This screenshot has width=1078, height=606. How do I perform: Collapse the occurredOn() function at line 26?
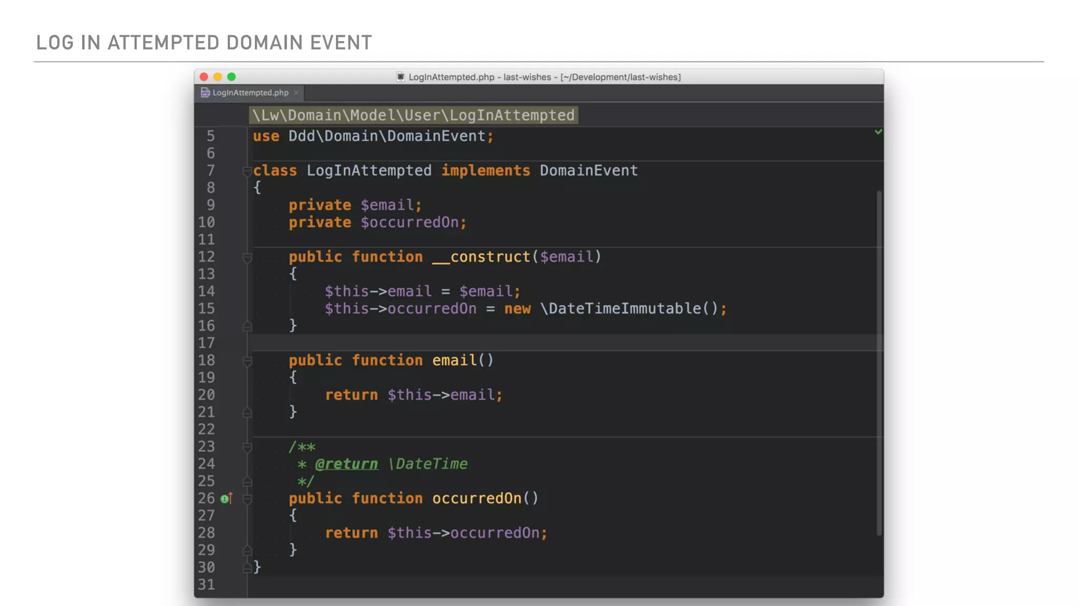point(247,499)
